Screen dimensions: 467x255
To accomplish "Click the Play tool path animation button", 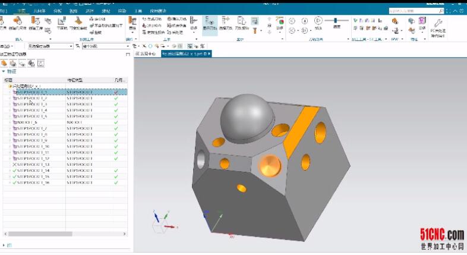I will coord(318,21).
